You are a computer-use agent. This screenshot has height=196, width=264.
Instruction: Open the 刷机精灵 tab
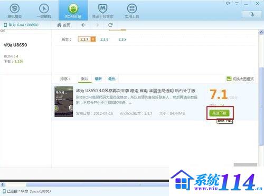[x=15, y=11]
